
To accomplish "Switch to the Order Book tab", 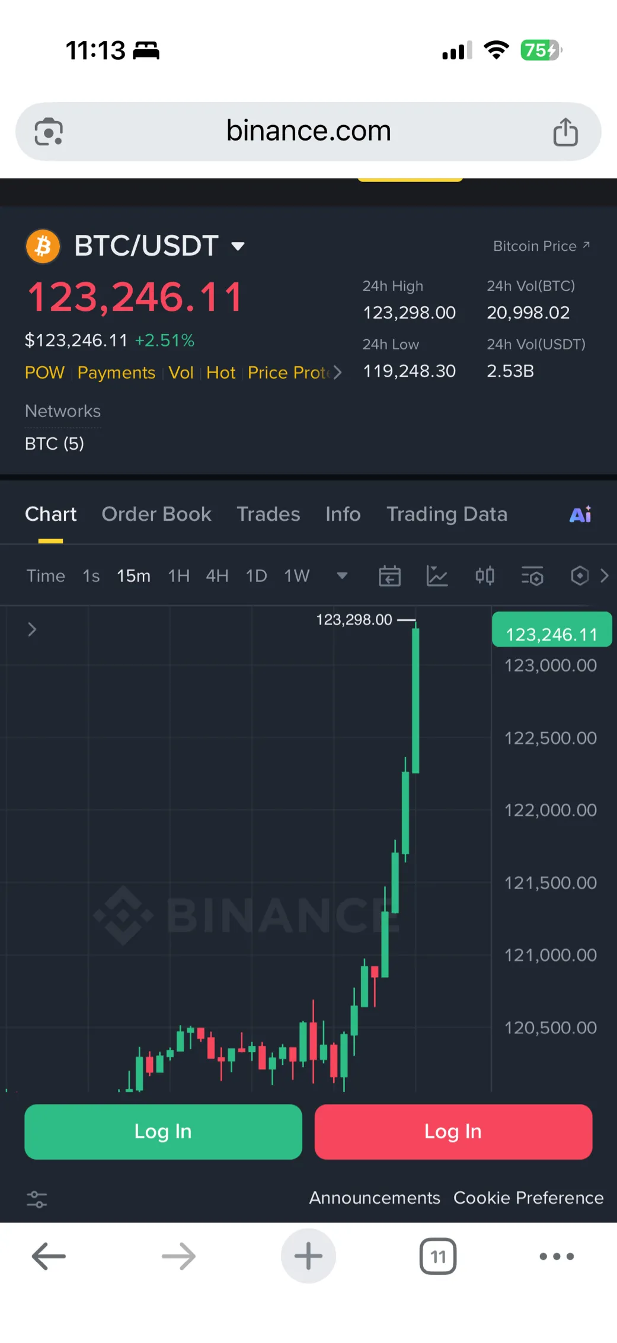I will pyautogui.click(x=156, y=514).
